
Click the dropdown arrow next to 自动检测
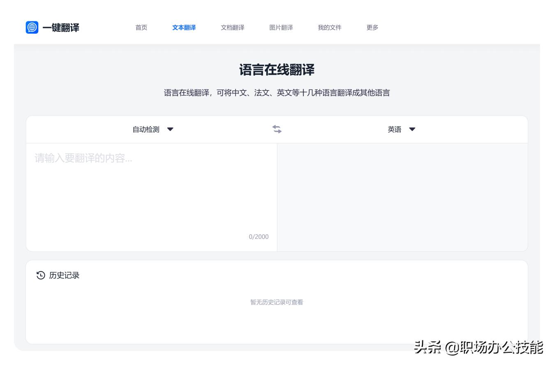[x=171, y=129]
